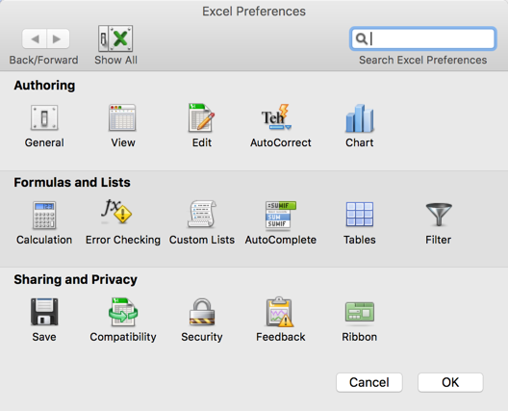Go back with the left arrow
Screen dimensions: 508x411
(x=35, y=39)
